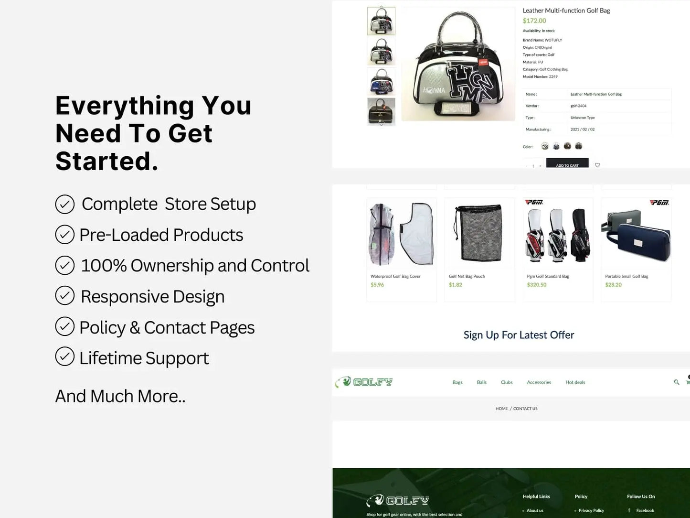Open the shopping cart icon in header

coord(688,382)
